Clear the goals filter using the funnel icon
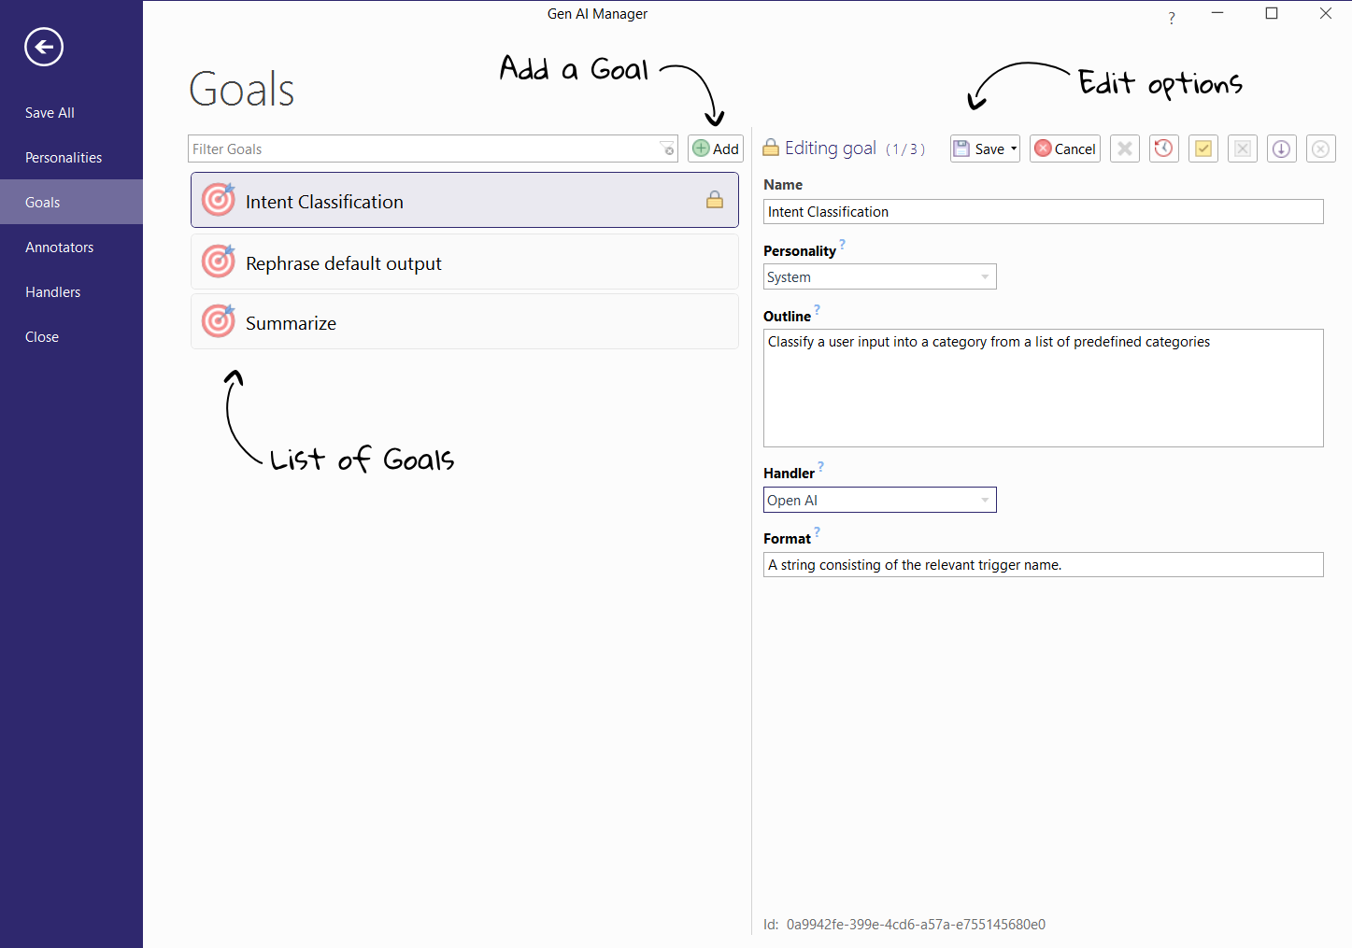This screenshot has width=1352, height=948. (667, 149)
